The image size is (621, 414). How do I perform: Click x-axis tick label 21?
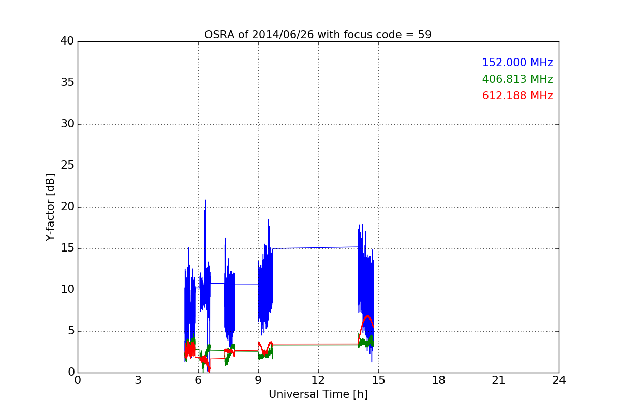click(x=499, y=380)
